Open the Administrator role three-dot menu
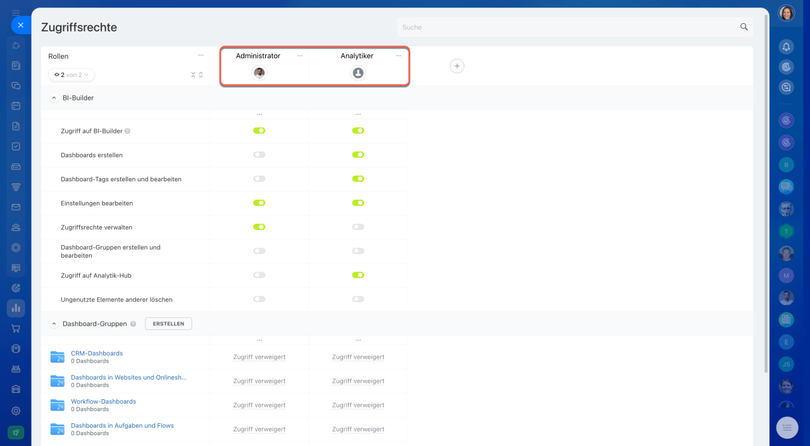Image resolution: width=810 pixels, height=446 pixels. [x=300, y=56]
